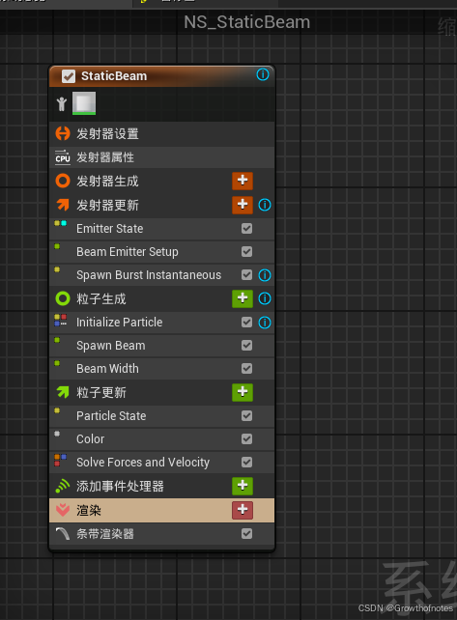
Task: Add module to 粒子更新 with plus
Action: coord(243,392)
